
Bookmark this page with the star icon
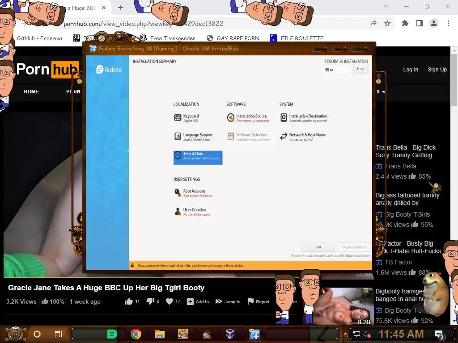click(x=387, y=23)
